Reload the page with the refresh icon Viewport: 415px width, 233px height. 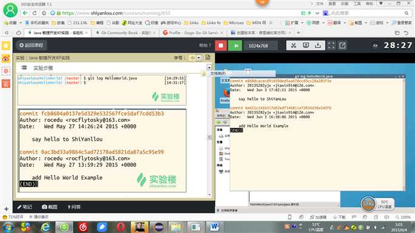(x=35, y=13)
